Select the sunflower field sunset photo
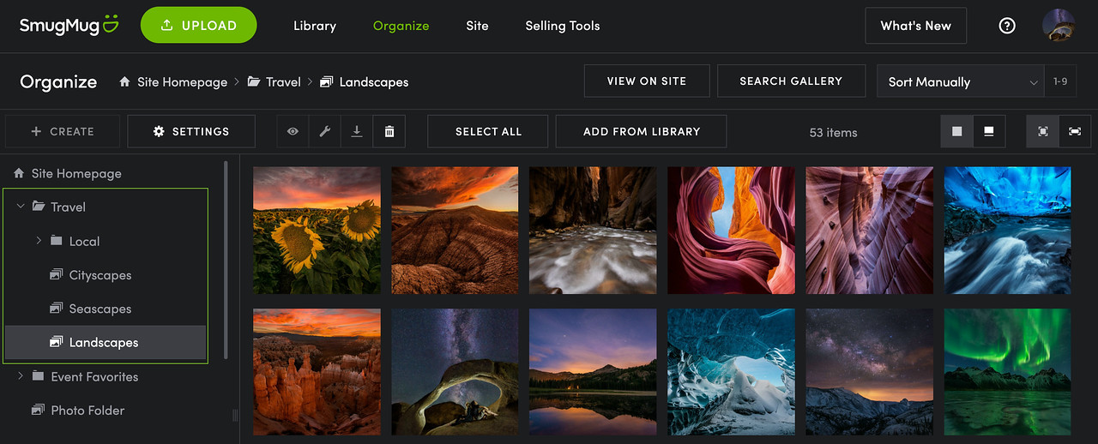1098x444 pixels. tap(317, 231)
